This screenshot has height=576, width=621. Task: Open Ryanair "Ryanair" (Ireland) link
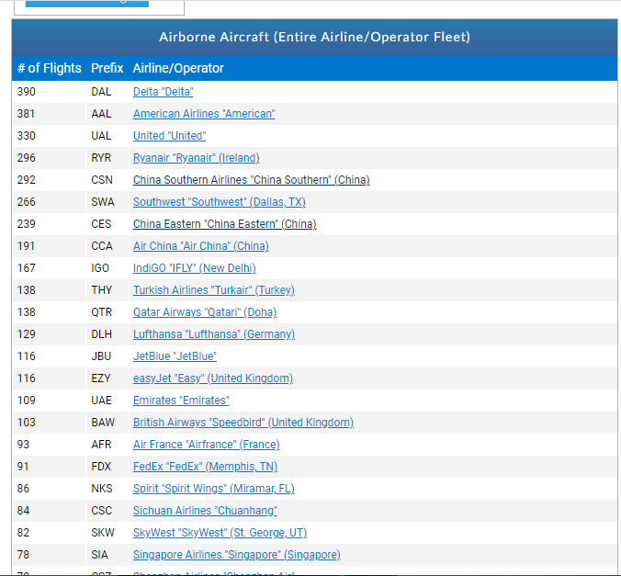point(196,158)
